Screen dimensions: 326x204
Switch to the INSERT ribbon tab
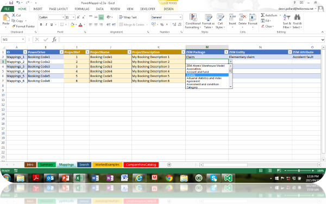click(38, 9)
